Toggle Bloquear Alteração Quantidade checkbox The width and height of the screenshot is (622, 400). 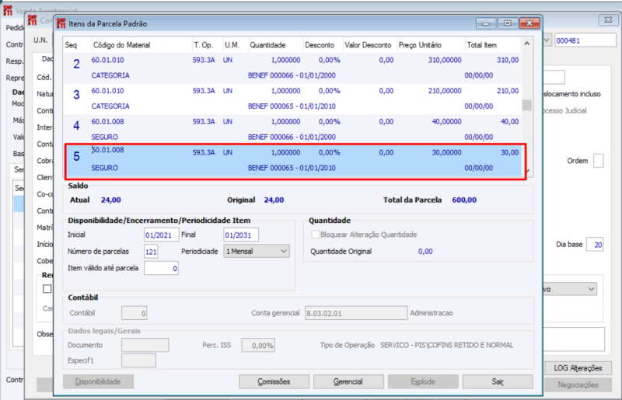coord(316,235)
